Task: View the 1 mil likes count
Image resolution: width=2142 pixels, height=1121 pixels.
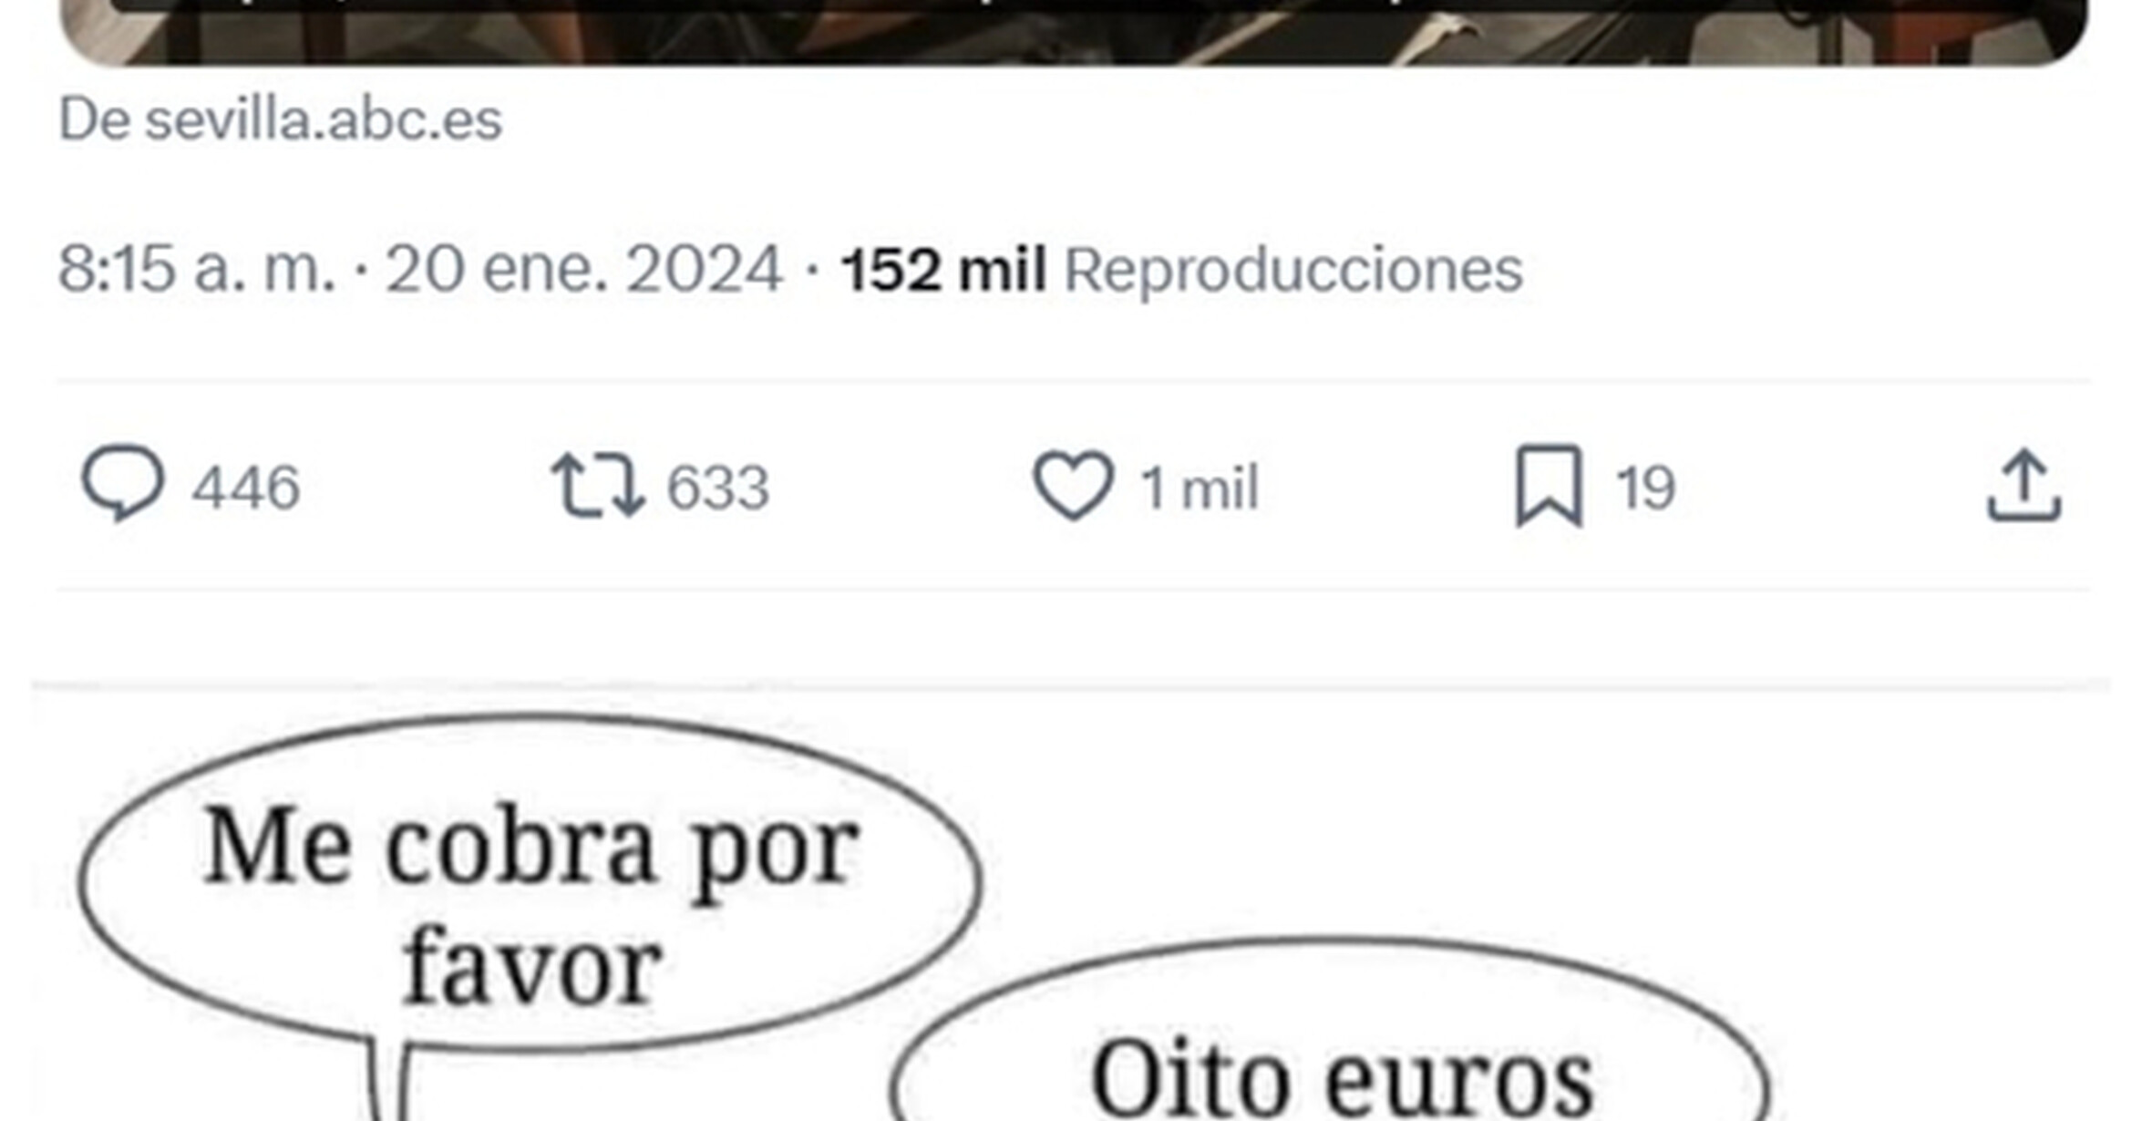Action: pos(1199,488)
